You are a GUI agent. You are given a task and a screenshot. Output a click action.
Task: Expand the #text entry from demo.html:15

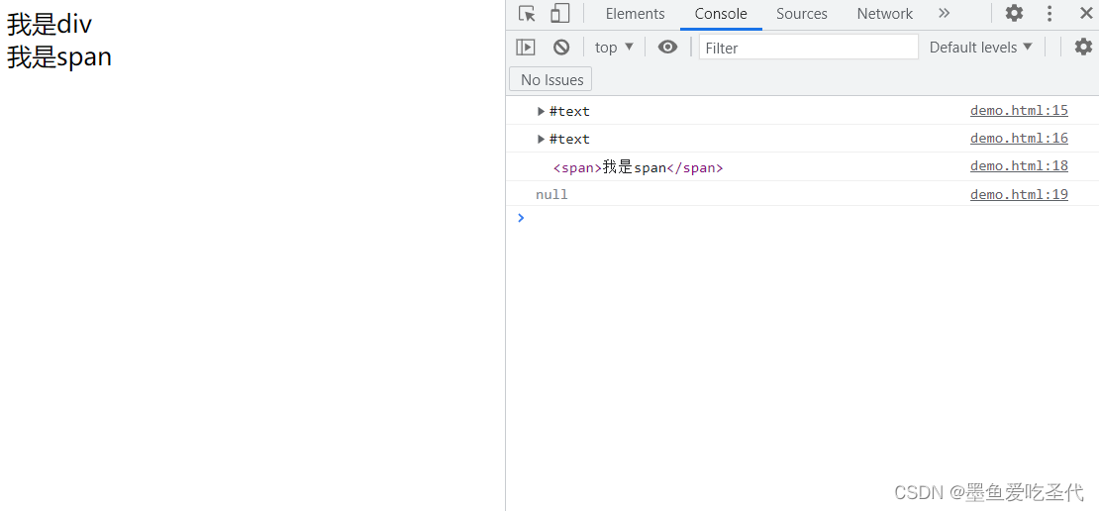[541, 111]
